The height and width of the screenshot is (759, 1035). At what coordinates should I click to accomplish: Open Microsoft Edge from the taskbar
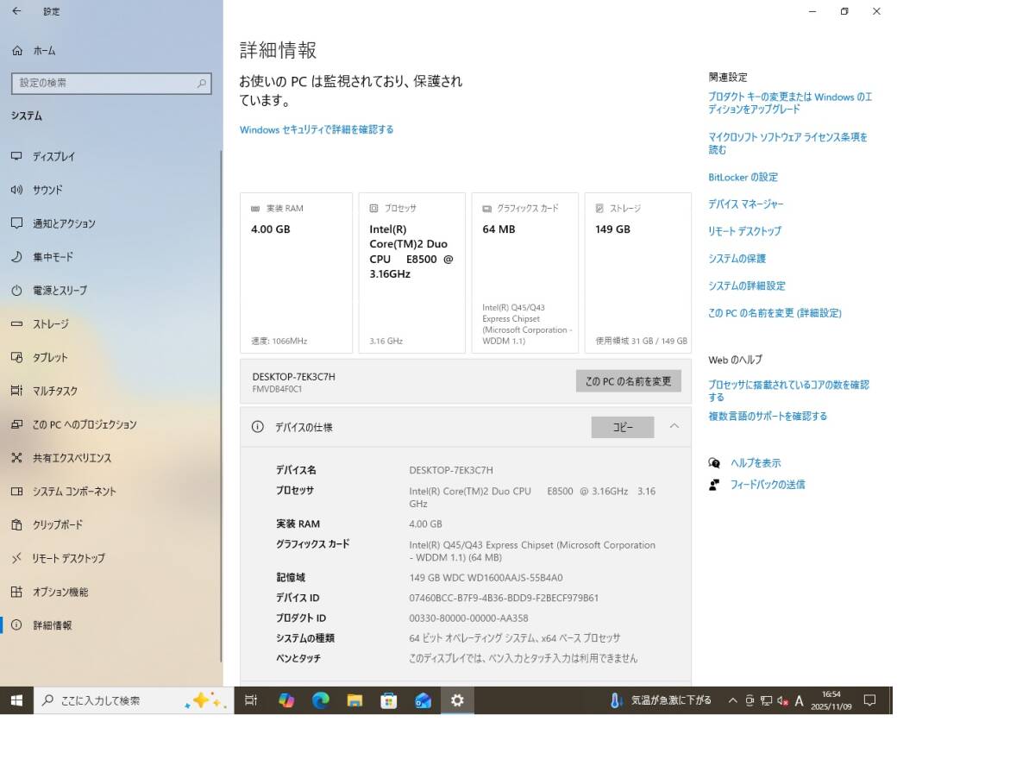pos(320,700)
